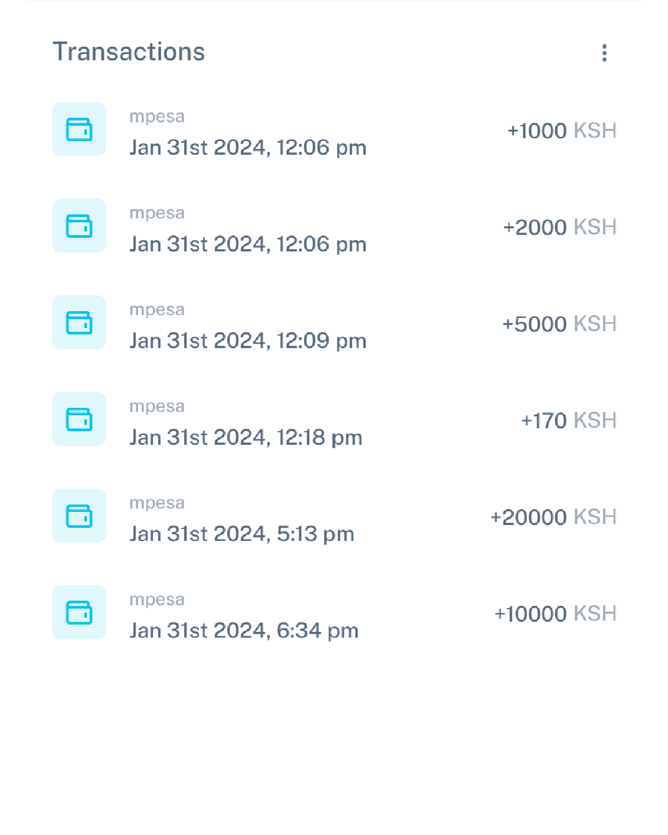668x835 pixels.
Task: Click wallet icon for +1000 KSH transaction
Action: click(x=79, y=129)
